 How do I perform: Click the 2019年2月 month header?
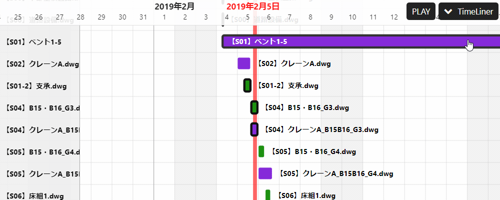[x=174, y=6]
